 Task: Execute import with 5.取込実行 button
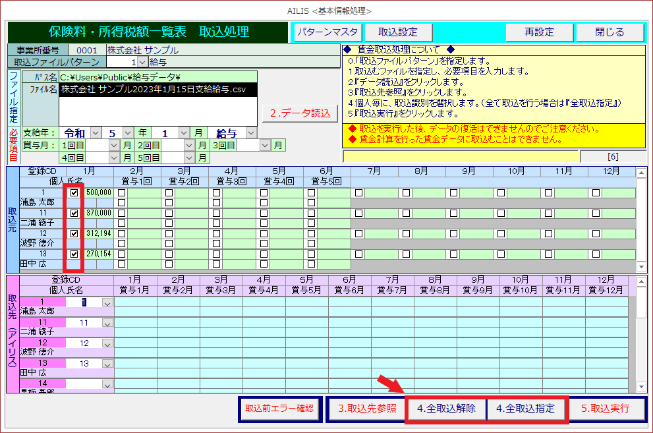click(606, 409)
